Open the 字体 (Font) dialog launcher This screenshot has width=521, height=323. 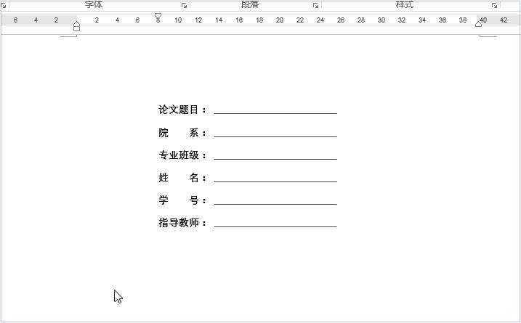pos(184,5)
